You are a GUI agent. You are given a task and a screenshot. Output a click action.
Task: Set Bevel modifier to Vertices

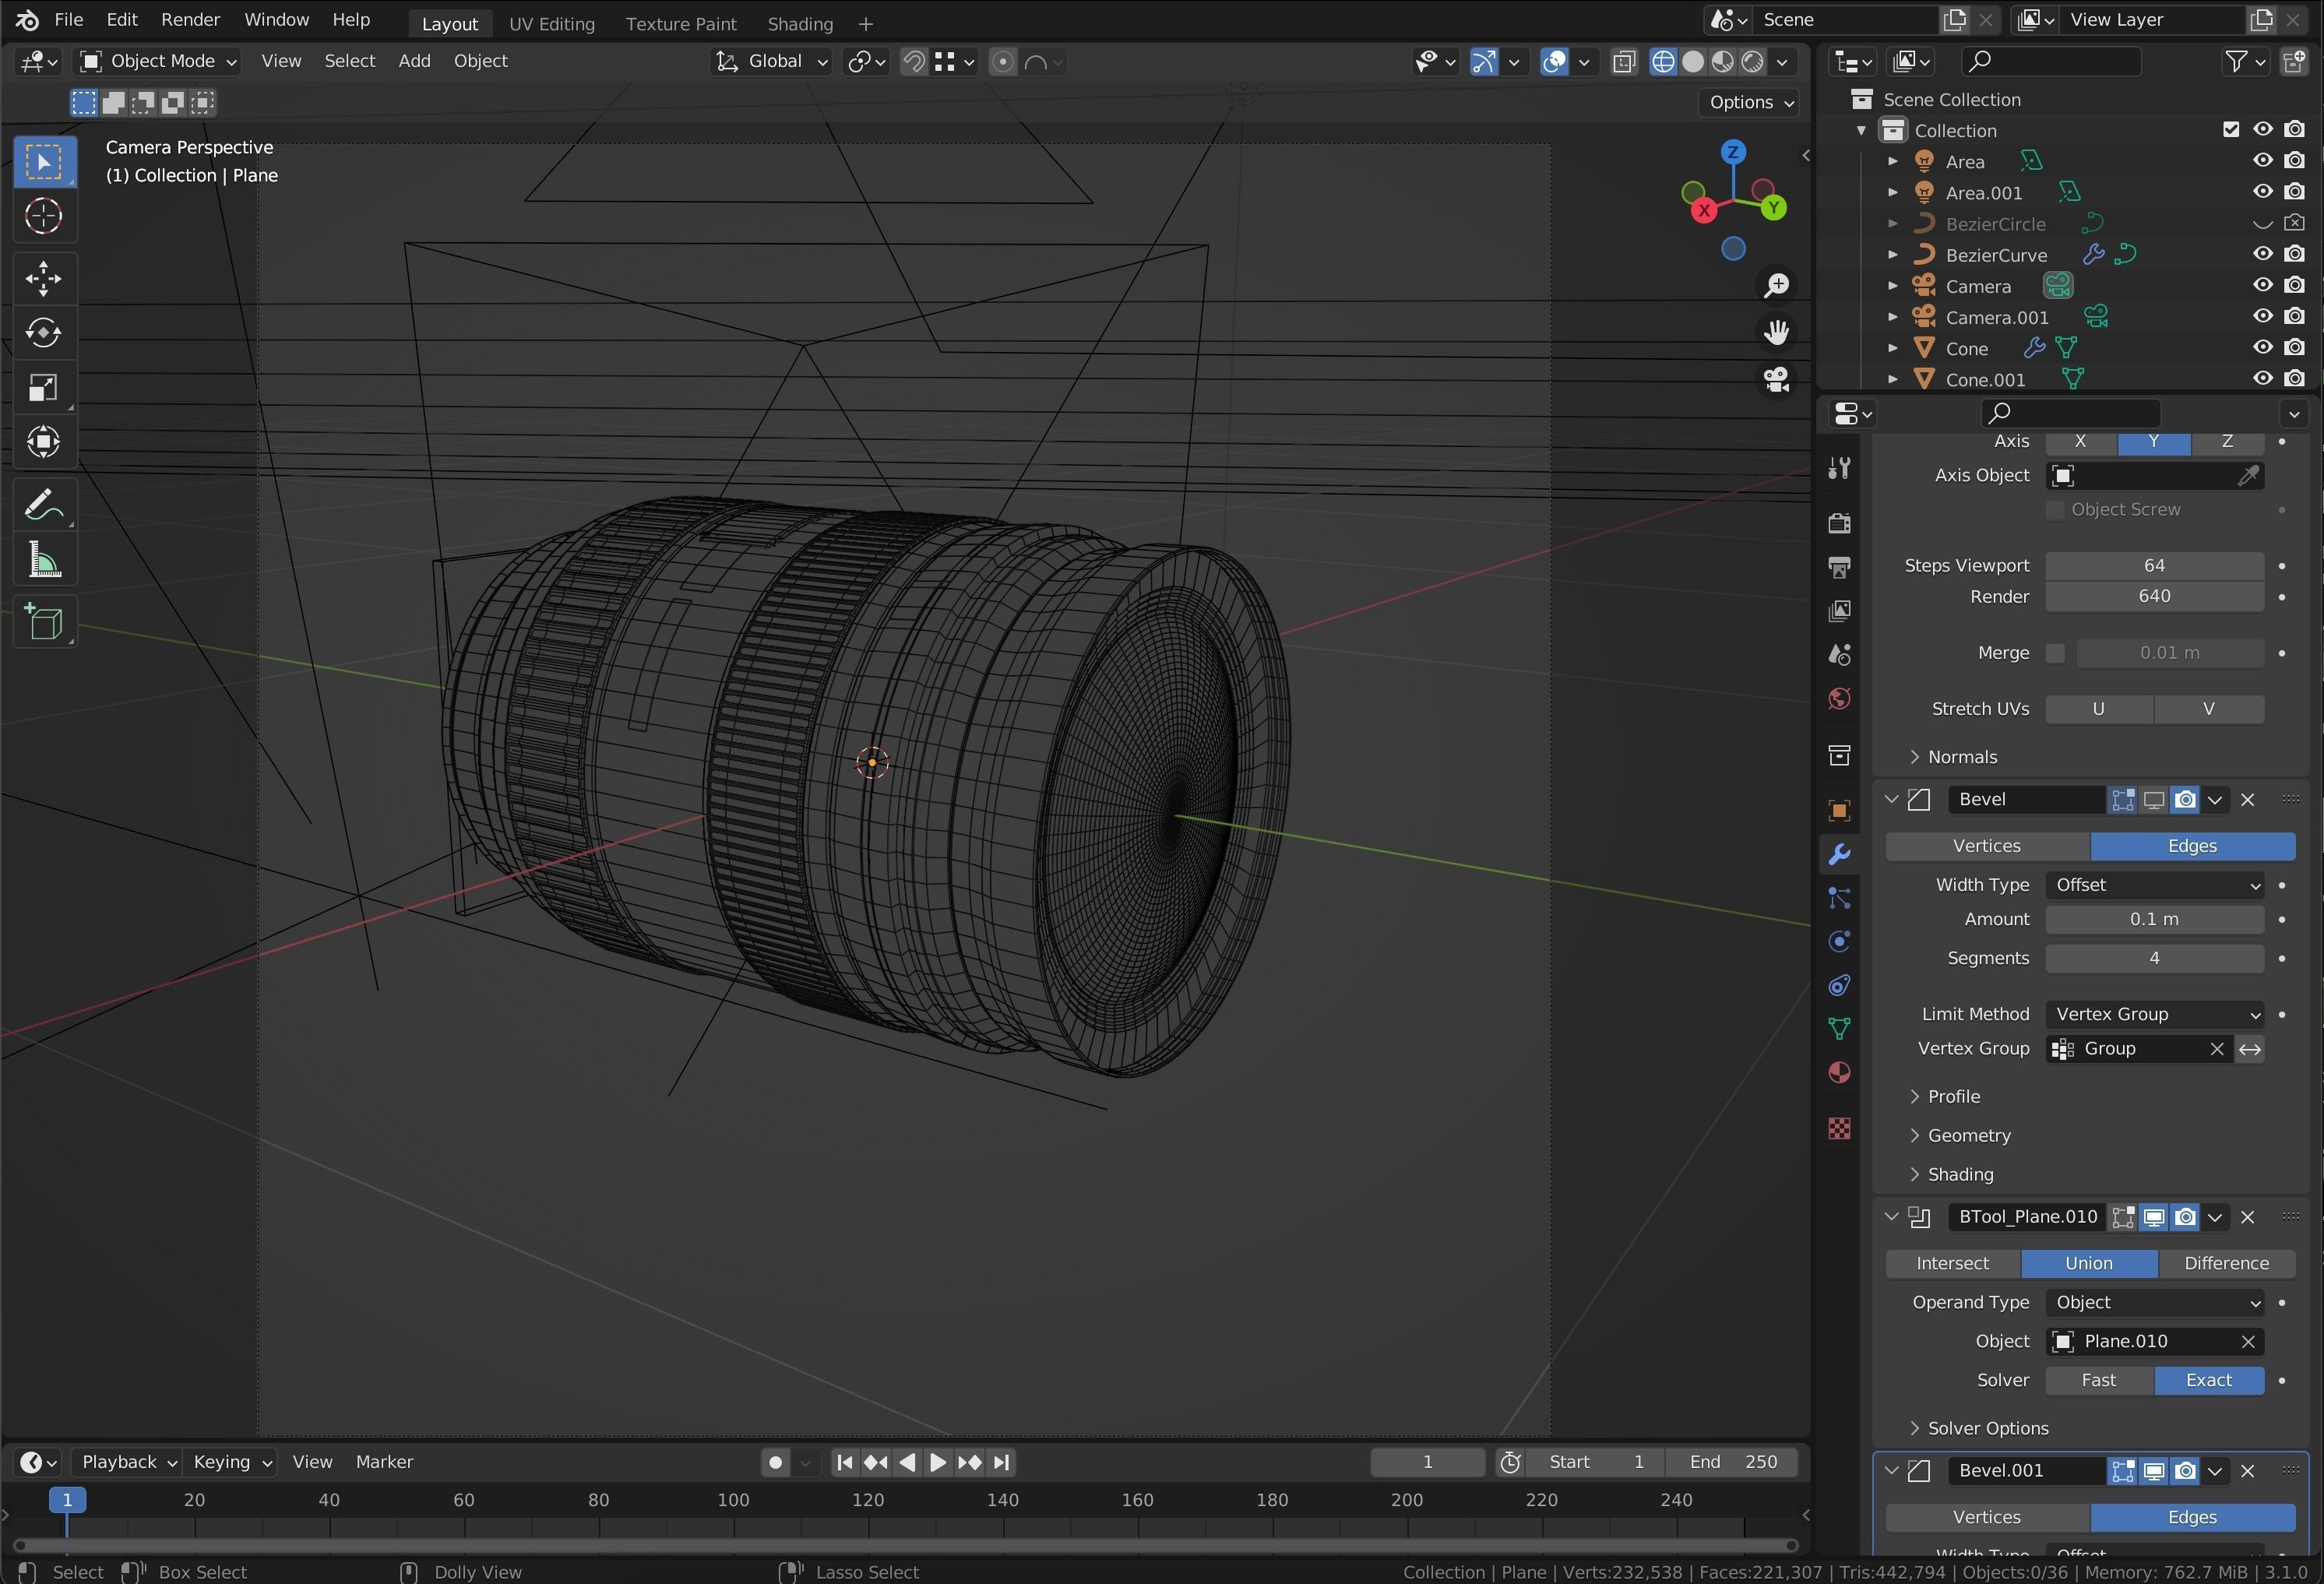[x=1987, y=846]
